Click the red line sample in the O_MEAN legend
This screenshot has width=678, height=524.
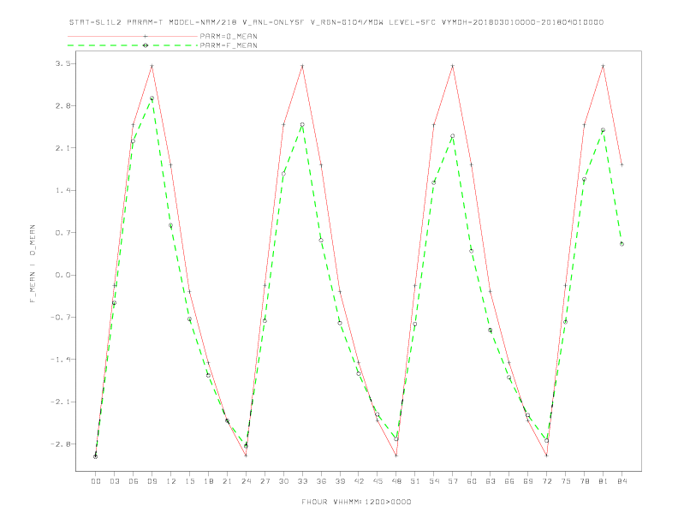[x=133, y=36]
